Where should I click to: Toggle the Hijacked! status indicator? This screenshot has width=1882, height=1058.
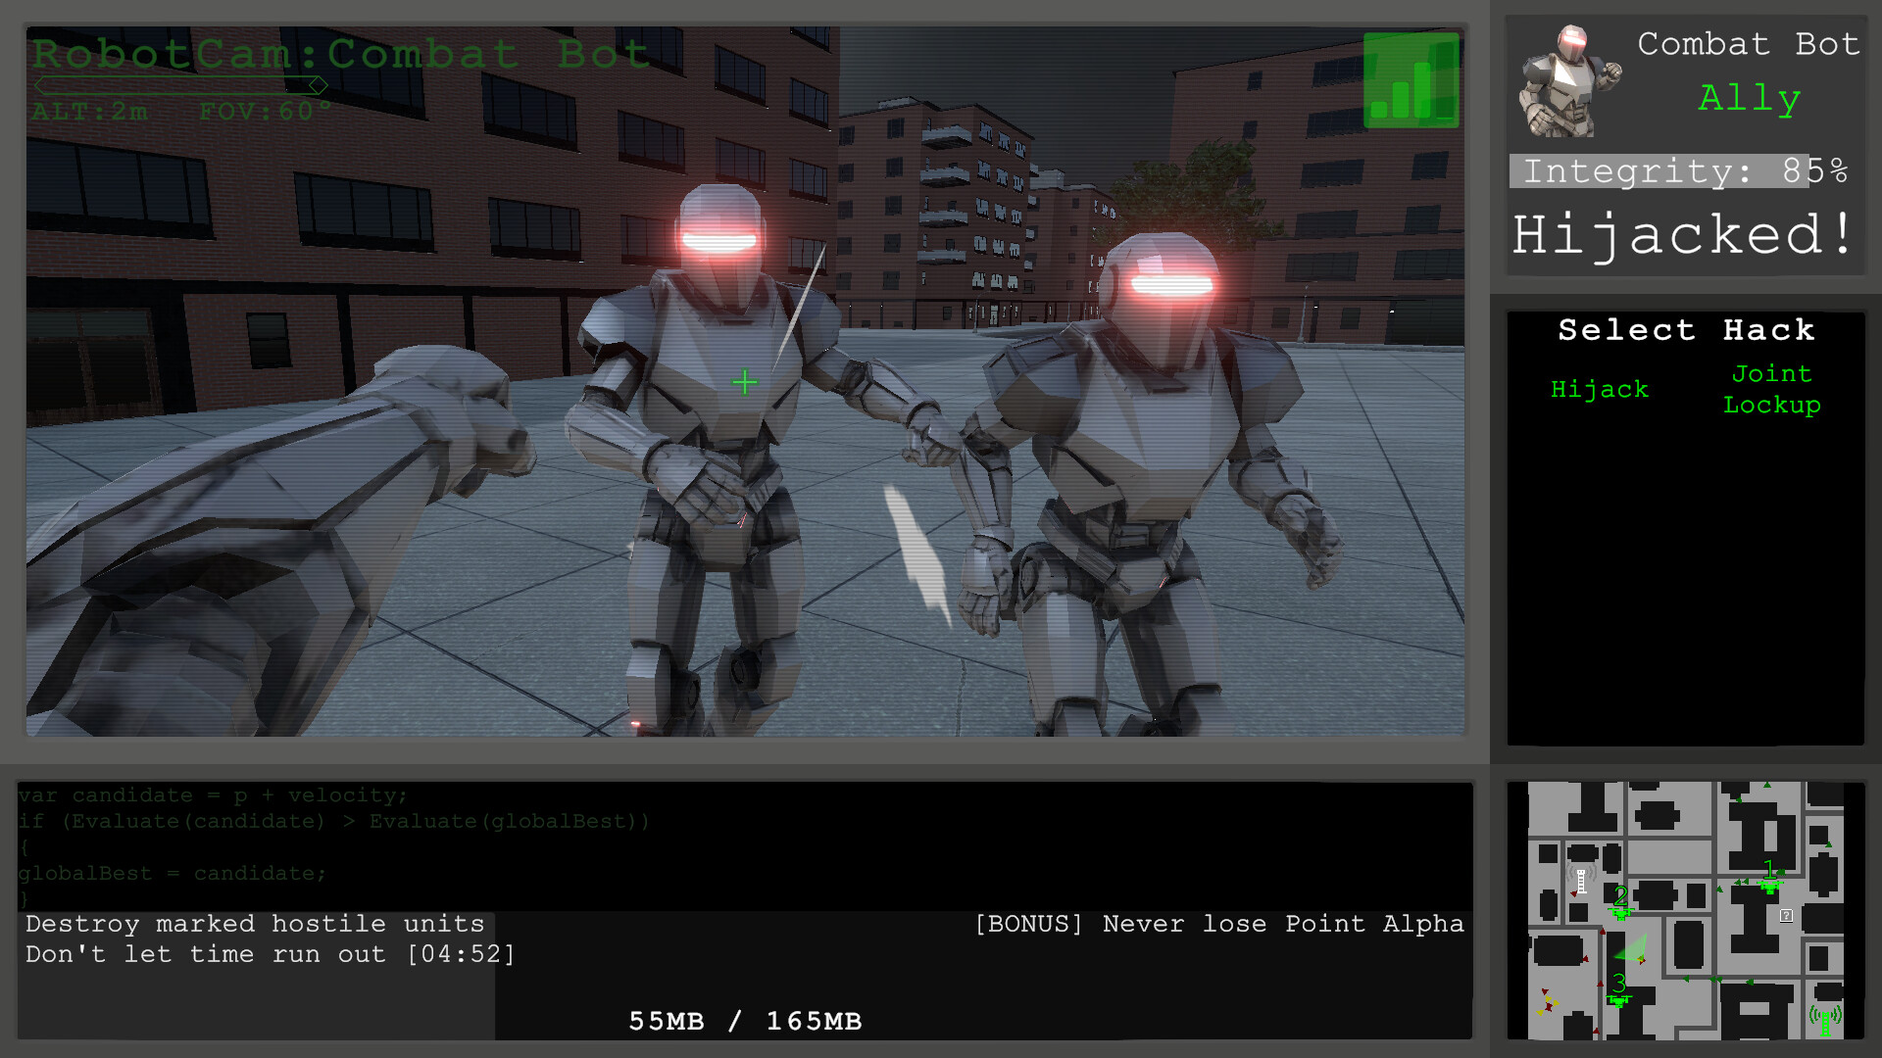[1682, 233]
